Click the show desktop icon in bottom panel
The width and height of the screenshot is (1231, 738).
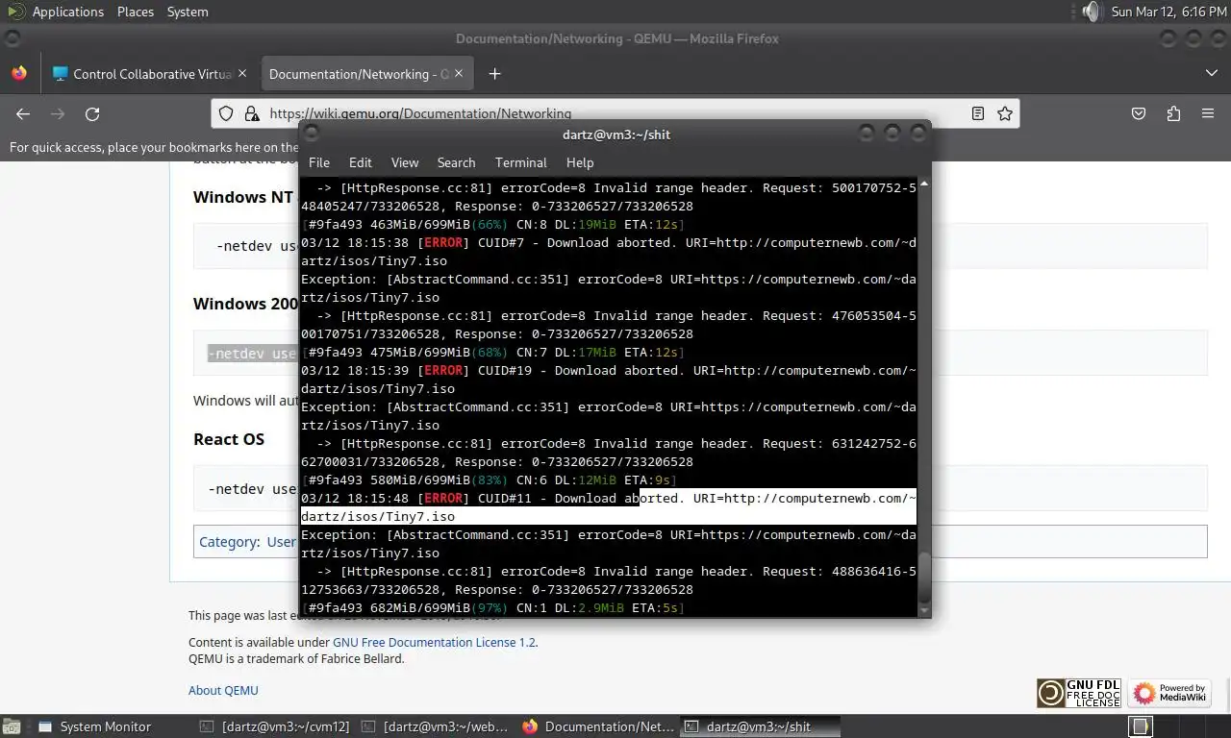[x=12, y=726]
